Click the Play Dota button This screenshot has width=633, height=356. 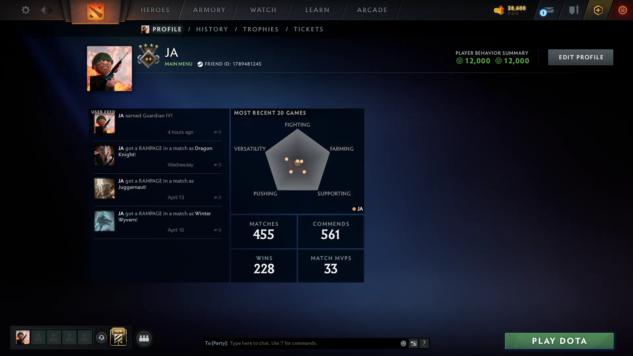pyautogui.click(x=559, y=341)
